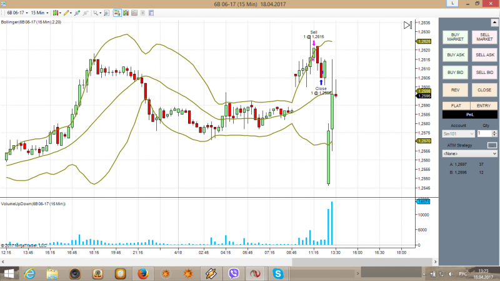Open the ATM Strategy <None> dropdown
This screenshot has height=281, width=500.
coord(470,153)
